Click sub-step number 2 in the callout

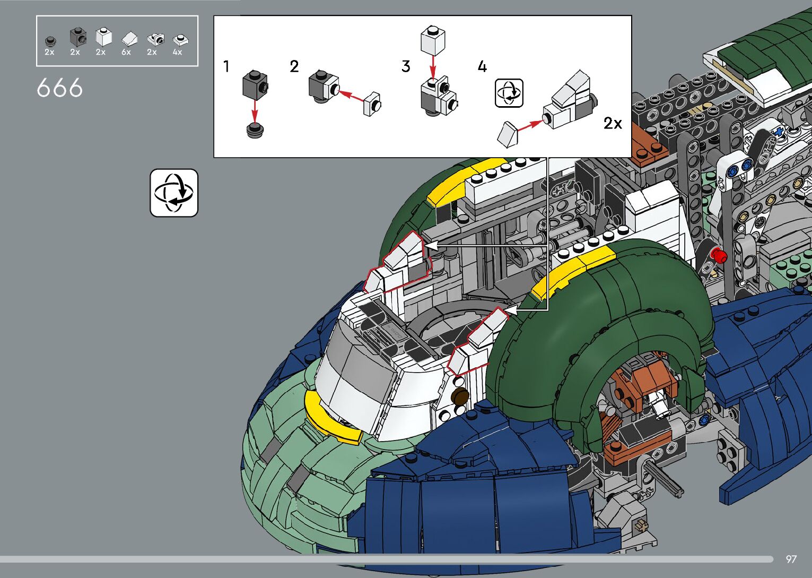click(x=294, y=67)
